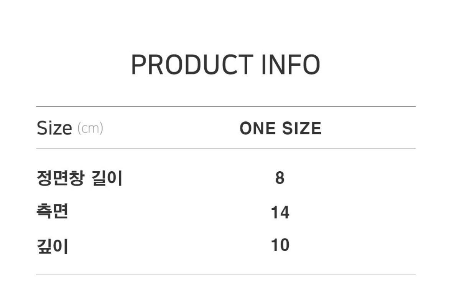The image size is (452, 285).
Task: Click the divider line below Size header
Action: click(226, 148)
